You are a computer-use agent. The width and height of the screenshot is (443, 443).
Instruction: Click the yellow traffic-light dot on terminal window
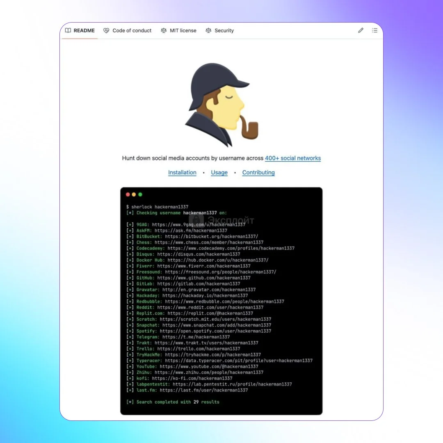pyautogui.click(x=134, y=194)
